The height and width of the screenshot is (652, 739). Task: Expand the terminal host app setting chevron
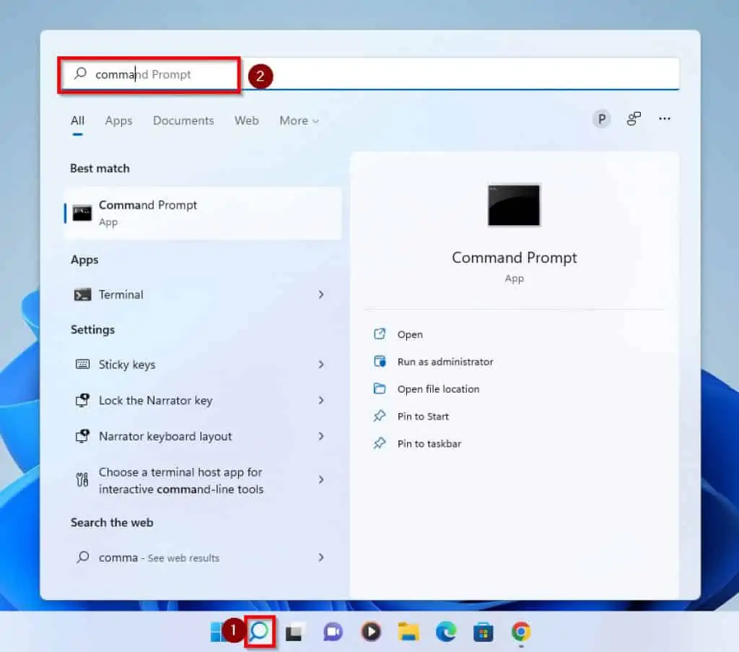click(x=321, y=479)
